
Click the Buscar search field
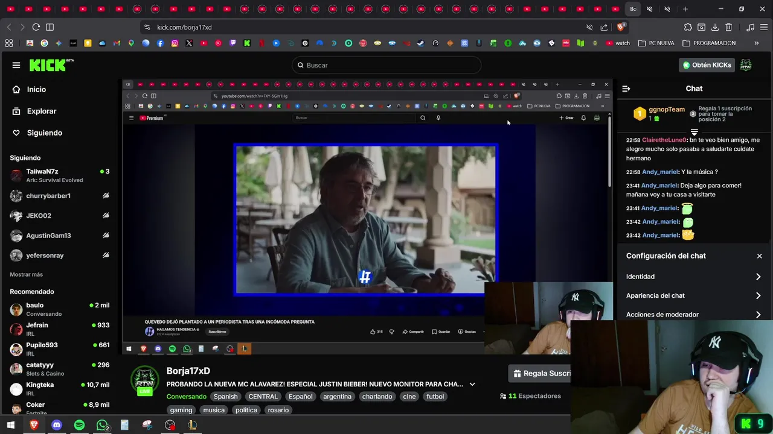point(386,65)
